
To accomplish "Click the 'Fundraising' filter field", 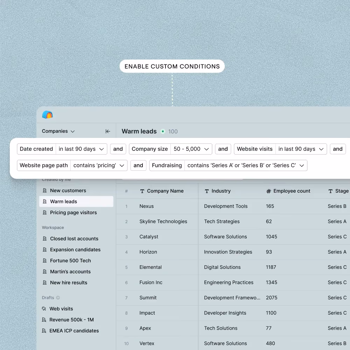I will 167,166.
